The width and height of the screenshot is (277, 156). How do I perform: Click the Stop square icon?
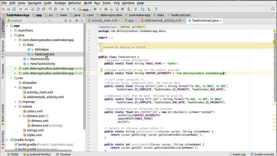pyautogui.click(x=122, y=9)
